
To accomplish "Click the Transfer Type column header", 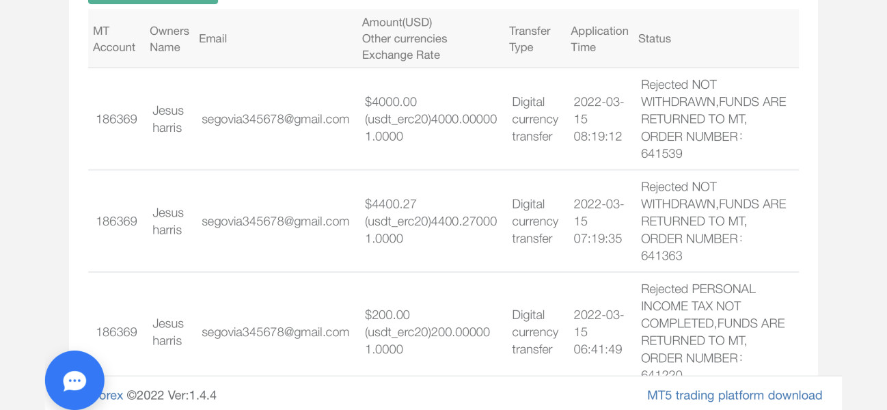I will coord(530,39).
